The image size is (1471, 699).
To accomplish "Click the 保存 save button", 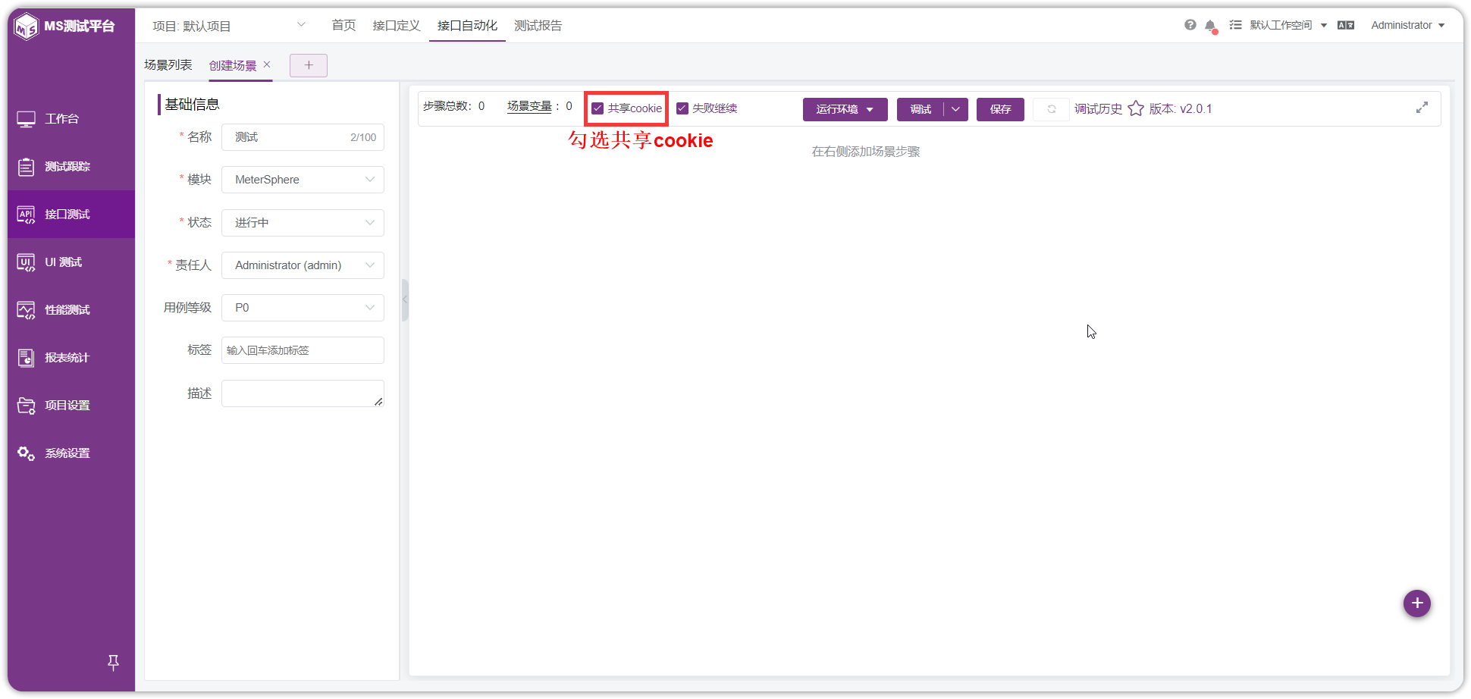I will [x=1000, y=109].
